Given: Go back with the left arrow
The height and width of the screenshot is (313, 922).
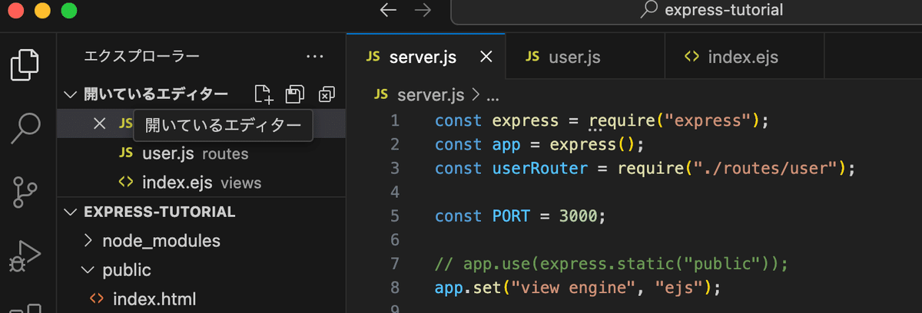Looking at the screenshot, I should 389,10.
